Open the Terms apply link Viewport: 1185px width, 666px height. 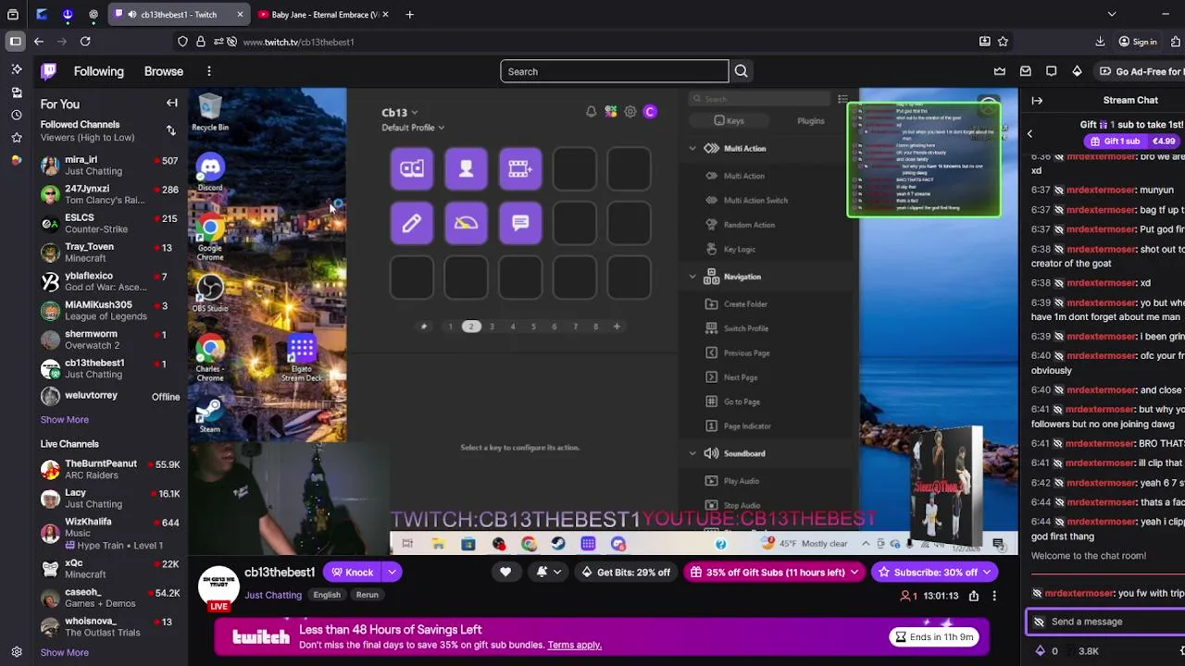tap(574, 645)
